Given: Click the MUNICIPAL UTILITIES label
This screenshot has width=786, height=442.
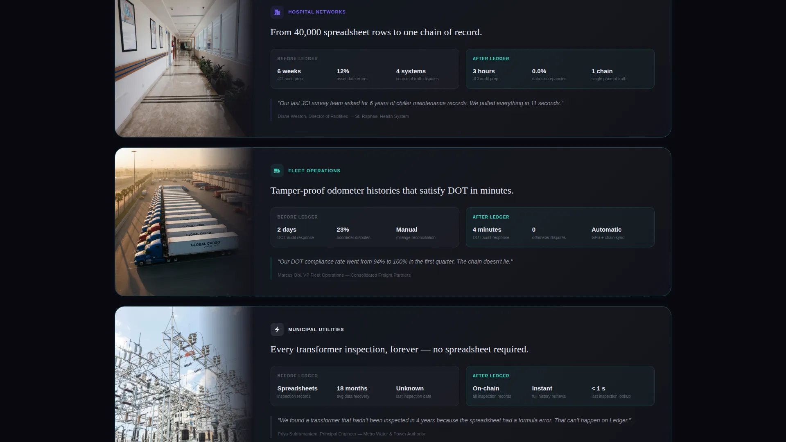Looking at the screenshot, I should [x=316, y=329].
